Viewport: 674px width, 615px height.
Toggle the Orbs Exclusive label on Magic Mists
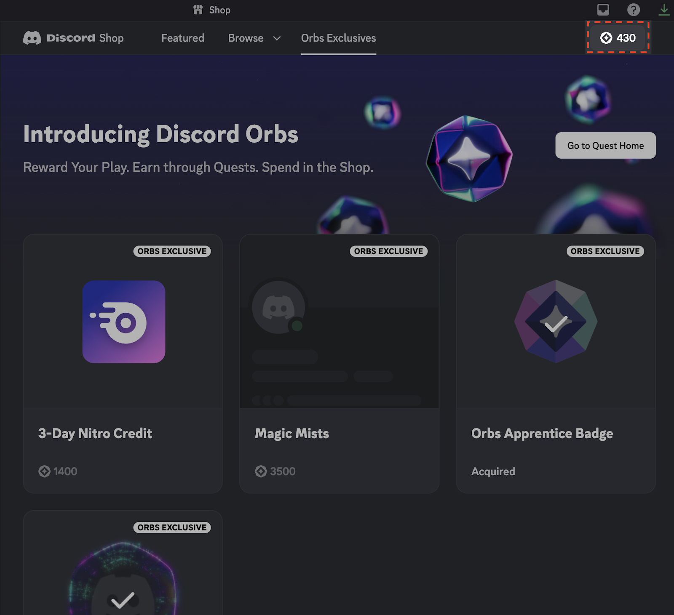pos(389,251)
